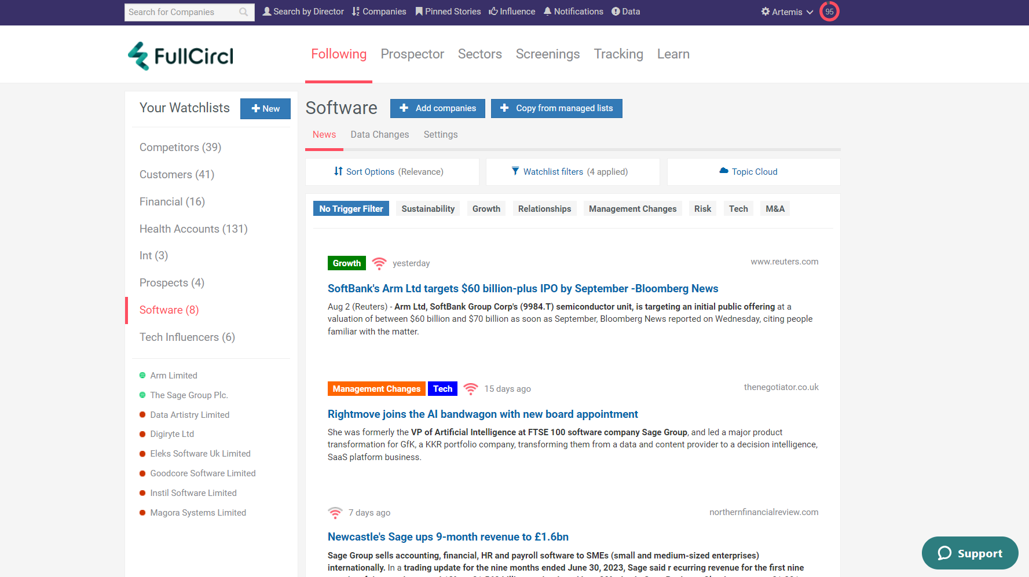Image resolution: width=1029 pixels, height=577 pixels.
Task: Toggle Risk trigger filter
Action: point(703,209)
